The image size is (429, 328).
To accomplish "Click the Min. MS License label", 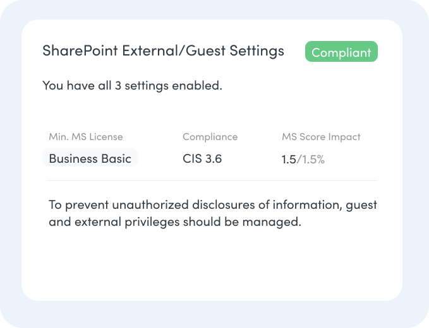I will (86, 137).
